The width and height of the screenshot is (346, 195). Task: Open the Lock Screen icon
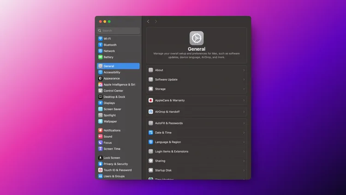101,158
